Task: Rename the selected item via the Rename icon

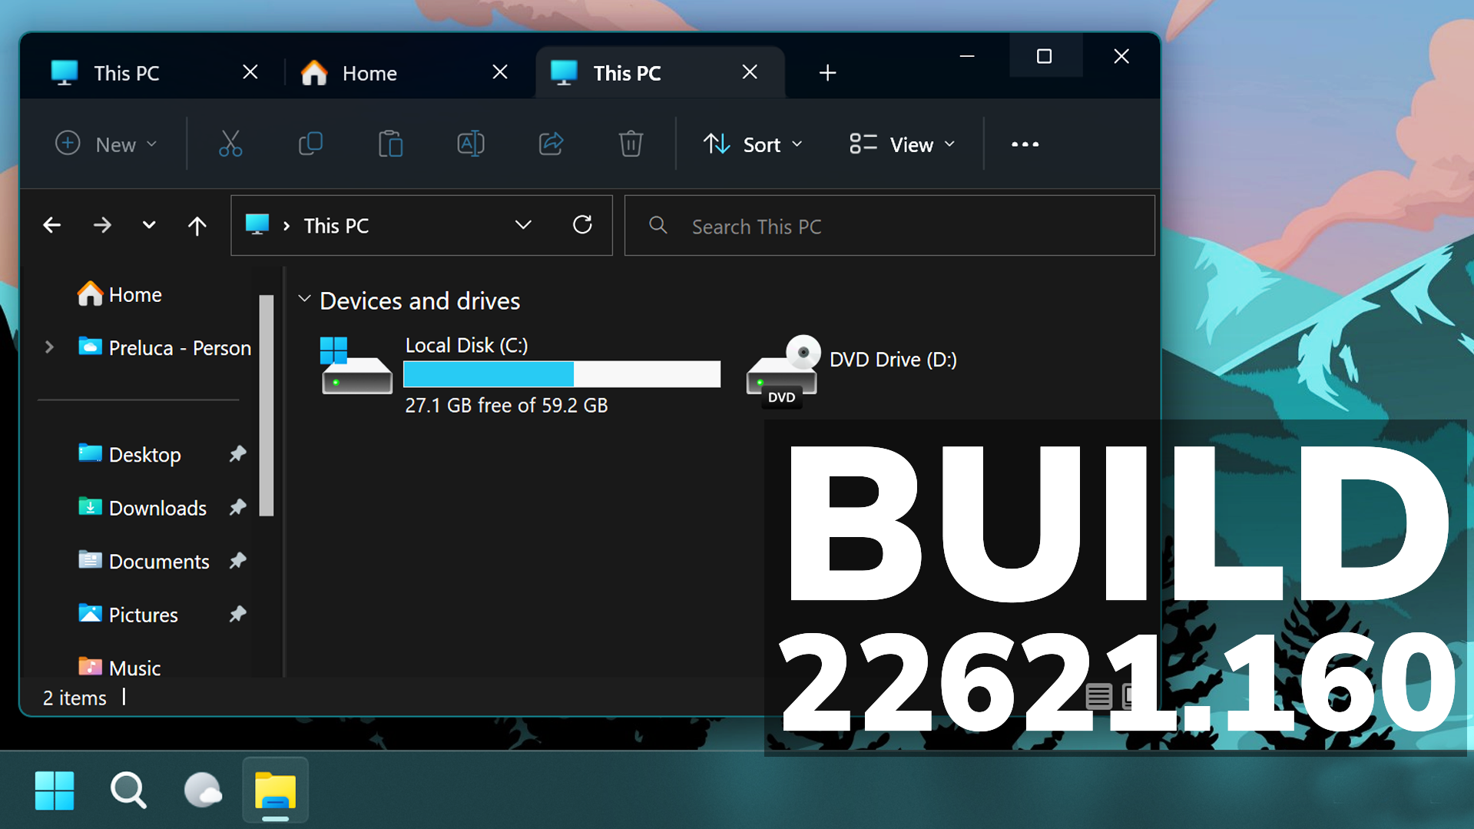Action: [471, 144]
